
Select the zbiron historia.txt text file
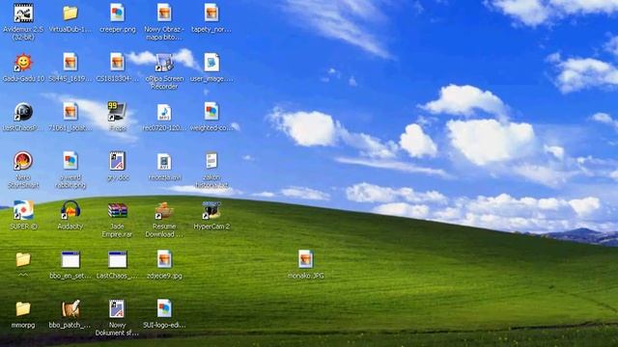(211, 161)
